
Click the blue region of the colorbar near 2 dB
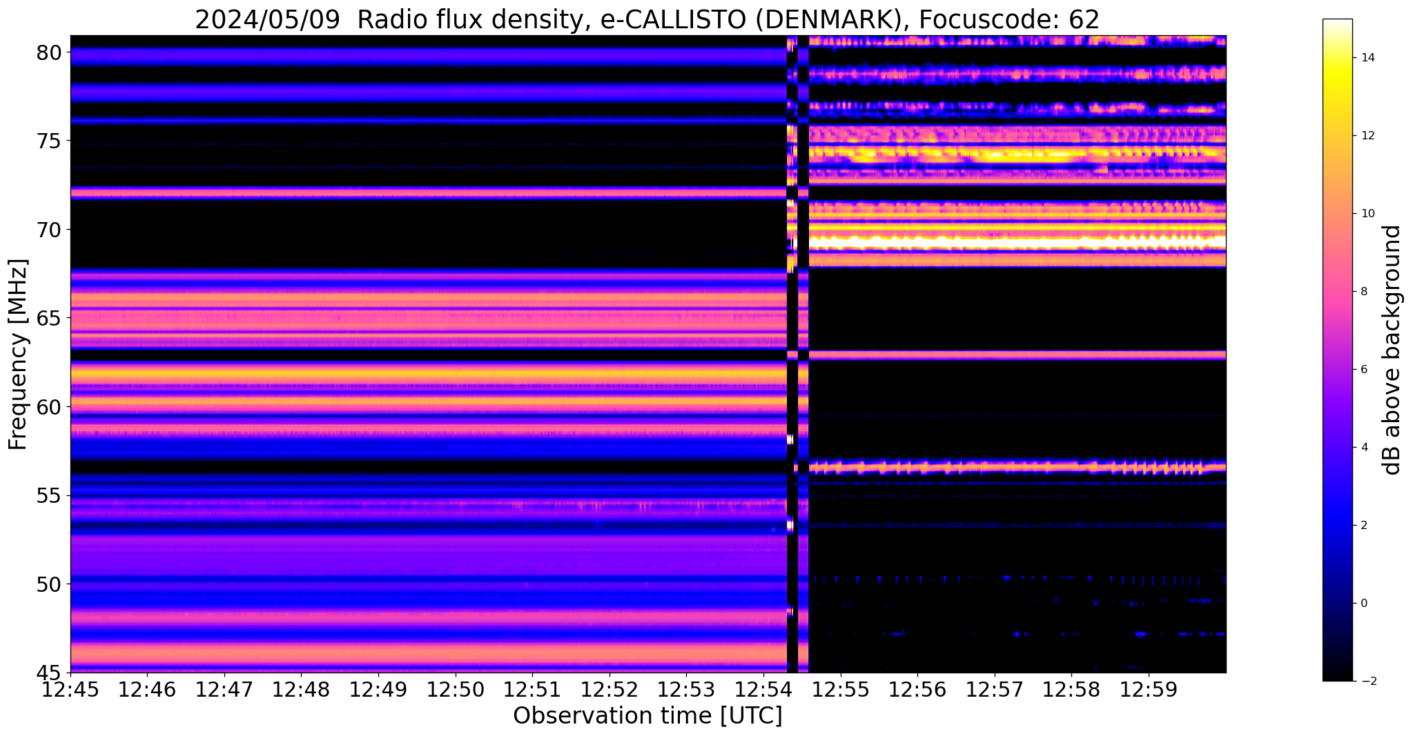click(1337, 526)
